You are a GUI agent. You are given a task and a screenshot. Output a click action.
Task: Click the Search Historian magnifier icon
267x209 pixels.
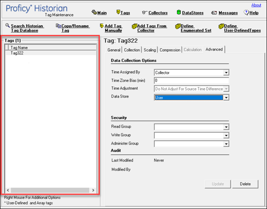click(x=7, y=25)
